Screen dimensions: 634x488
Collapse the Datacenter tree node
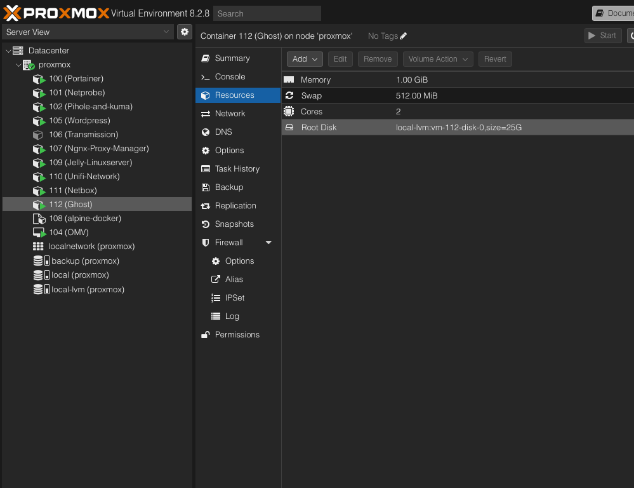point(8,51)
